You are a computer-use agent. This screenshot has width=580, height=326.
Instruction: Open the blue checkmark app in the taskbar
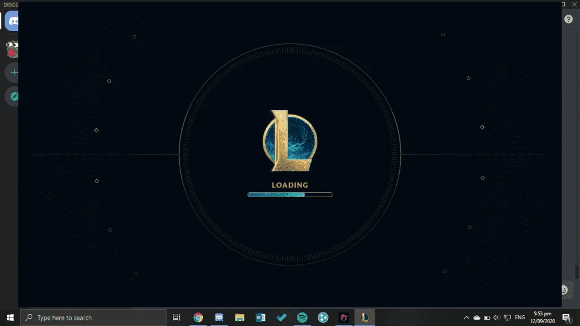[282, 318]
